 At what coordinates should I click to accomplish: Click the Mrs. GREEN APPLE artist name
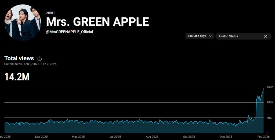click(97, 22)
